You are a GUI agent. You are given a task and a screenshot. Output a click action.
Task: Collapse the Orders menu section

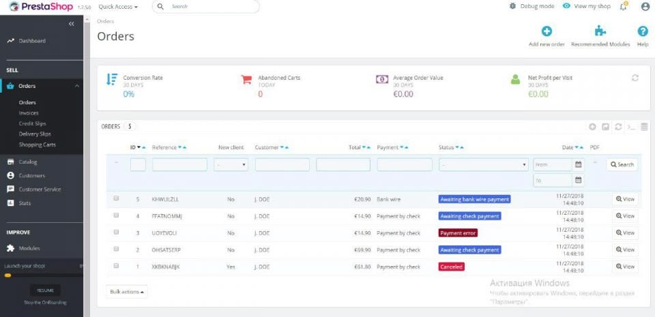tap(77, 86)
